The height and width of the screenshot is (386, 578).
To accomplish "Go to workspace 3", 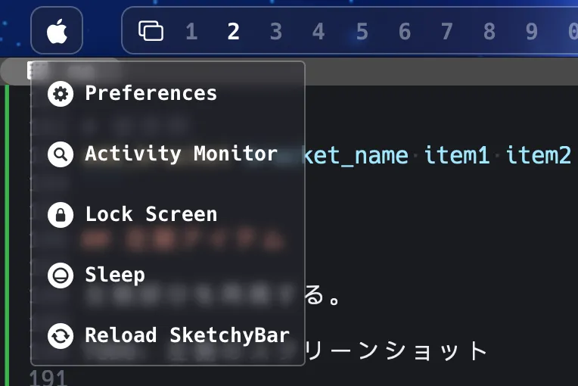I will point(276,32).
